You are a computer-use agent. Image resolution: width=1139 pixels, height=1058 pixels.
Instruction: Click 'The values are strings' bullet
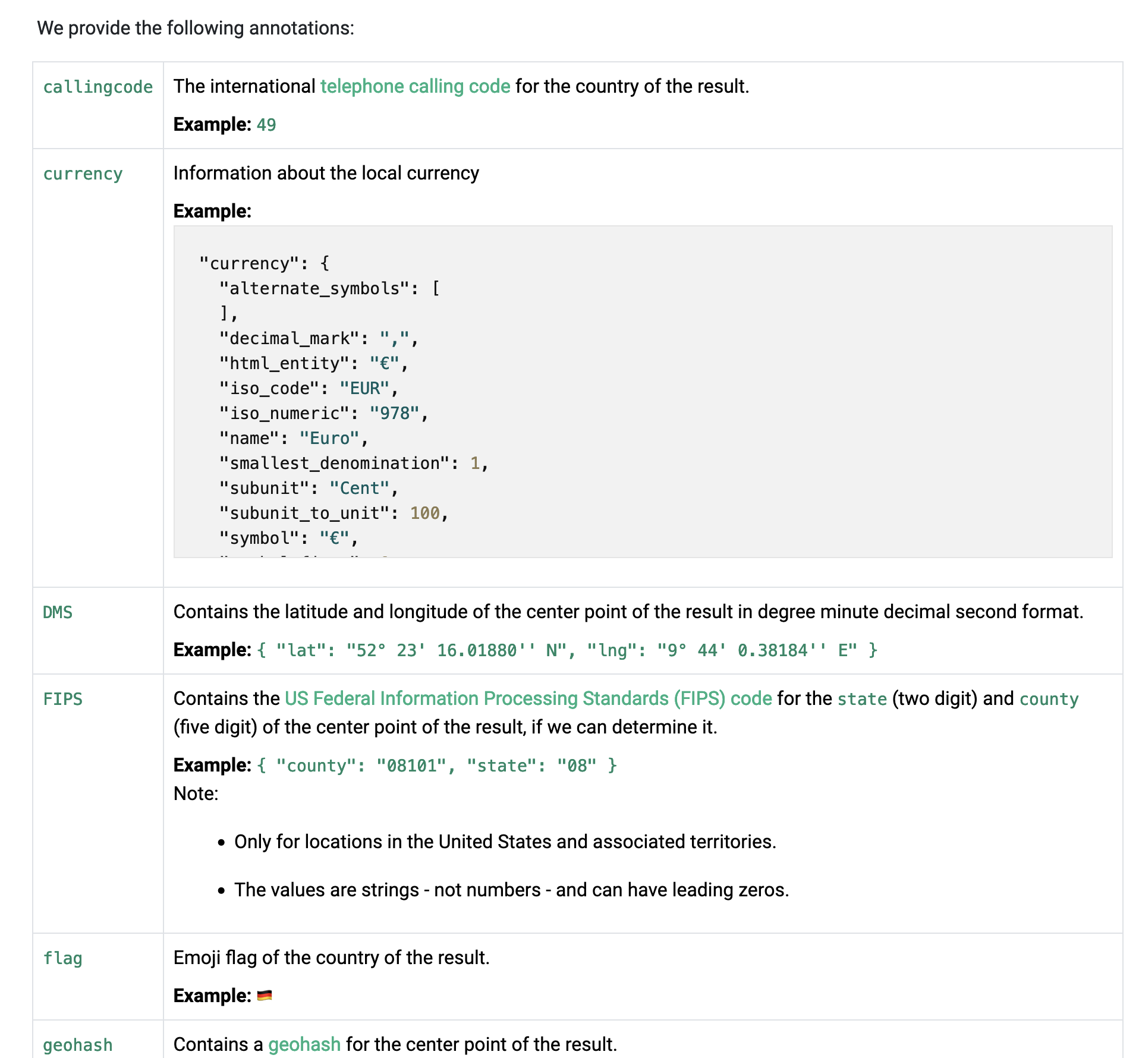coord(512,890)
